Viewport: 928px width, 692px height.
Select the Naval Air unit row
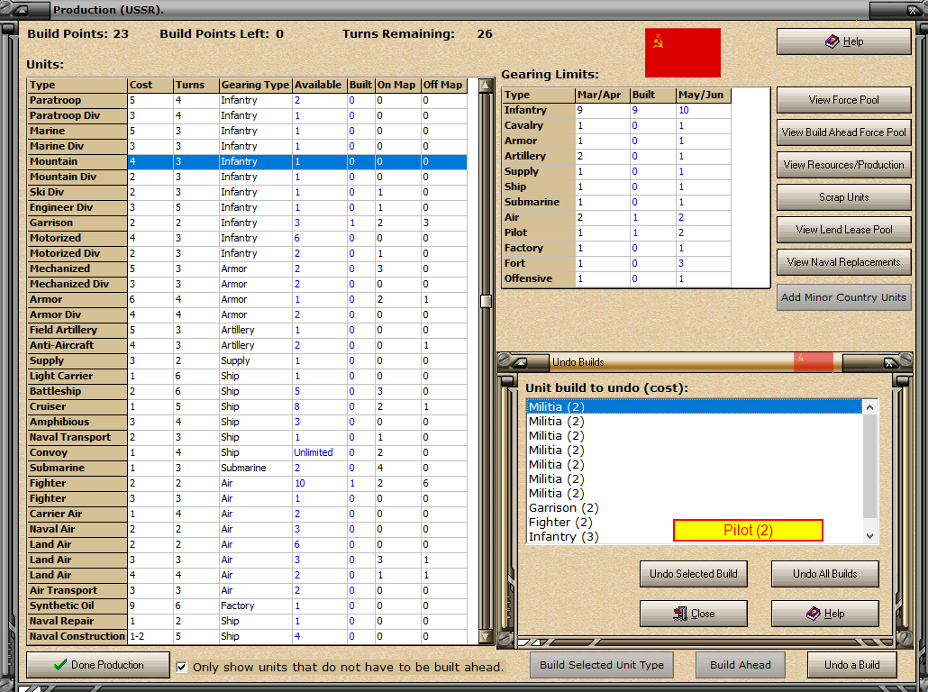(x=248, y=529)
